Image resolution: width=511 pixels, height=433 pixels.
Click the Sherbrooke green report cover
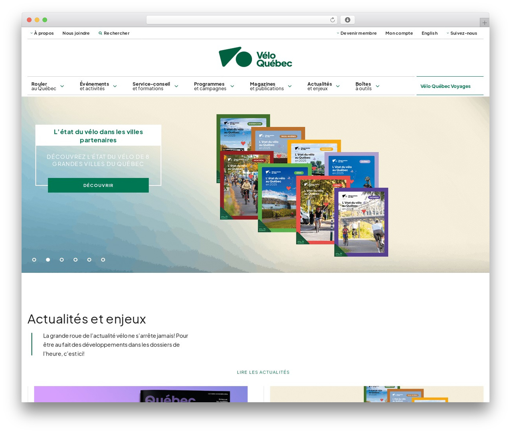click(x=234, y=132)
